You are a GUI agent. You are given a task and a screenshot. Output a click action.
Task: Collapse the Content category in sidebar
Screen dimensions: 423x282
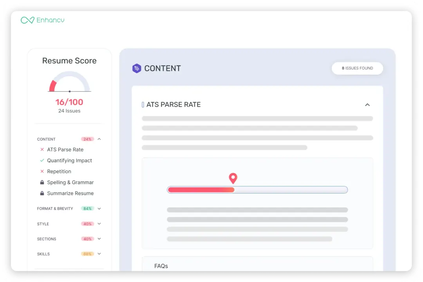pyautogui.click(x=99, y=139)
